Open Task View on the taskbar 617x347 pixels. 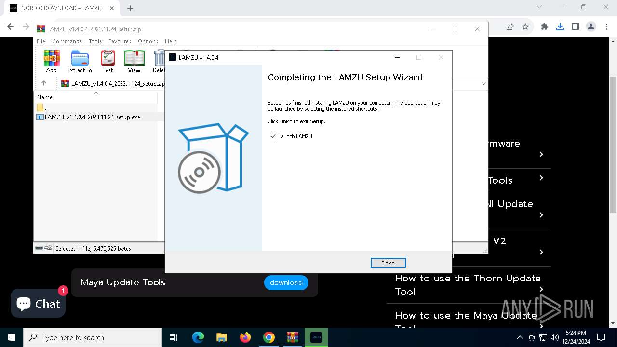(174, 337)
